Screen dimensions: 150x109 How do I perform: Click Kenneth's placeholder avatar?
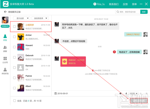tap(20, 67)
